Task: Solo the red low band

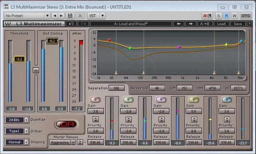Action: click(x=95, y=99)
